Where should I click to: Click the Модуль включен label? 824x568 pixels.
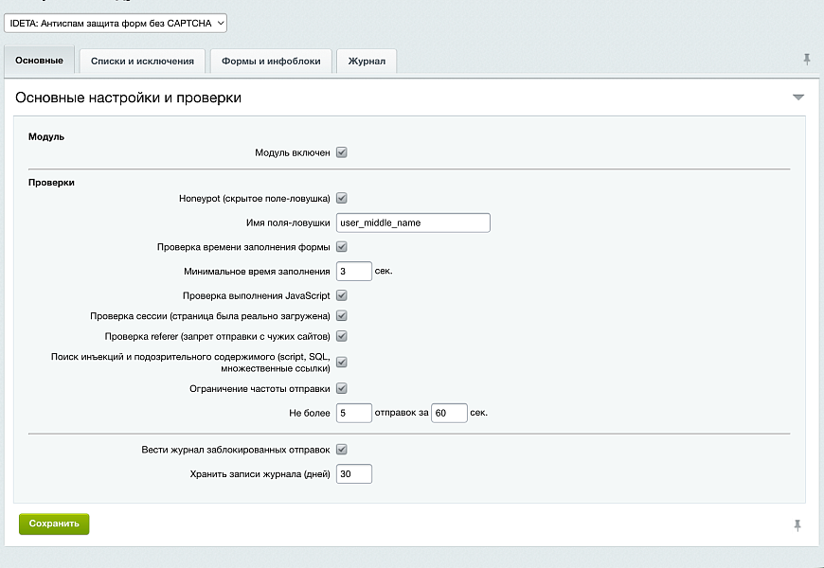(x=293, y=153)
